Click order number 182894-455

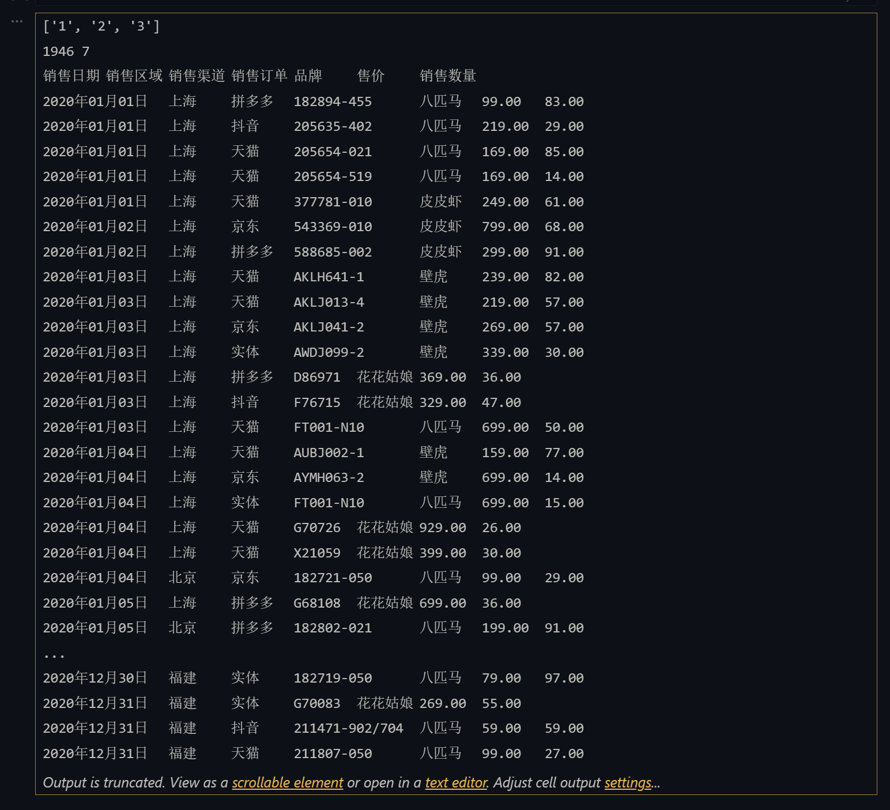[x=333, y=101]
